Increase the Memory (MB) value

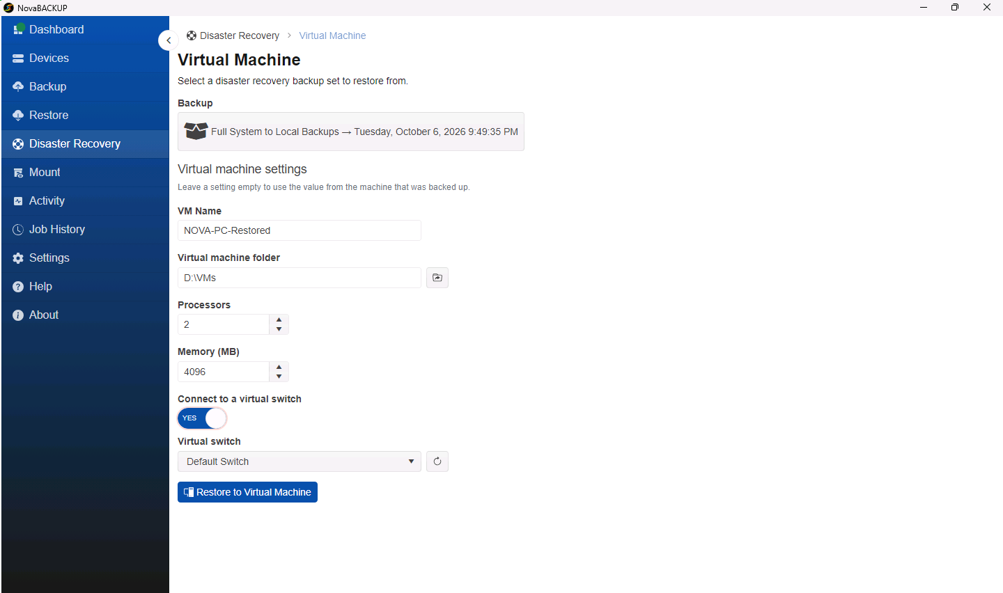click(279, 367)
